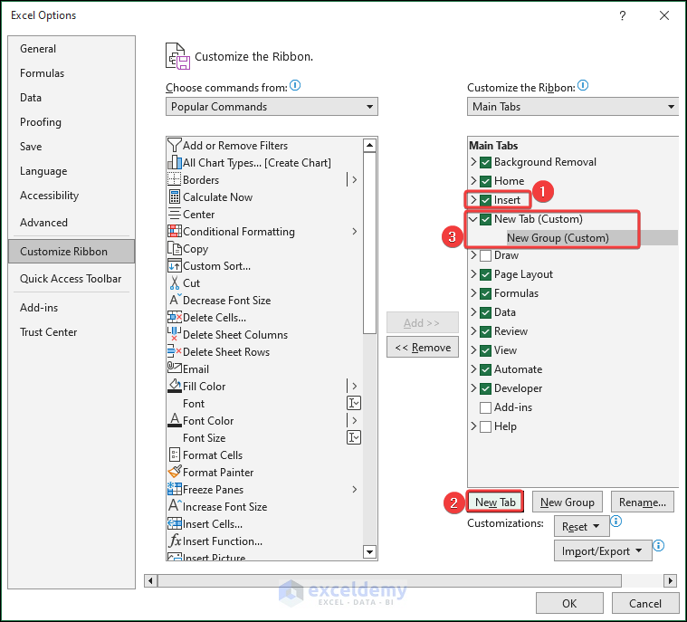The height and width of the screenshot is (622, 687).
Task: Click the Decrease Font Size icon
Action: coord(175,300)
